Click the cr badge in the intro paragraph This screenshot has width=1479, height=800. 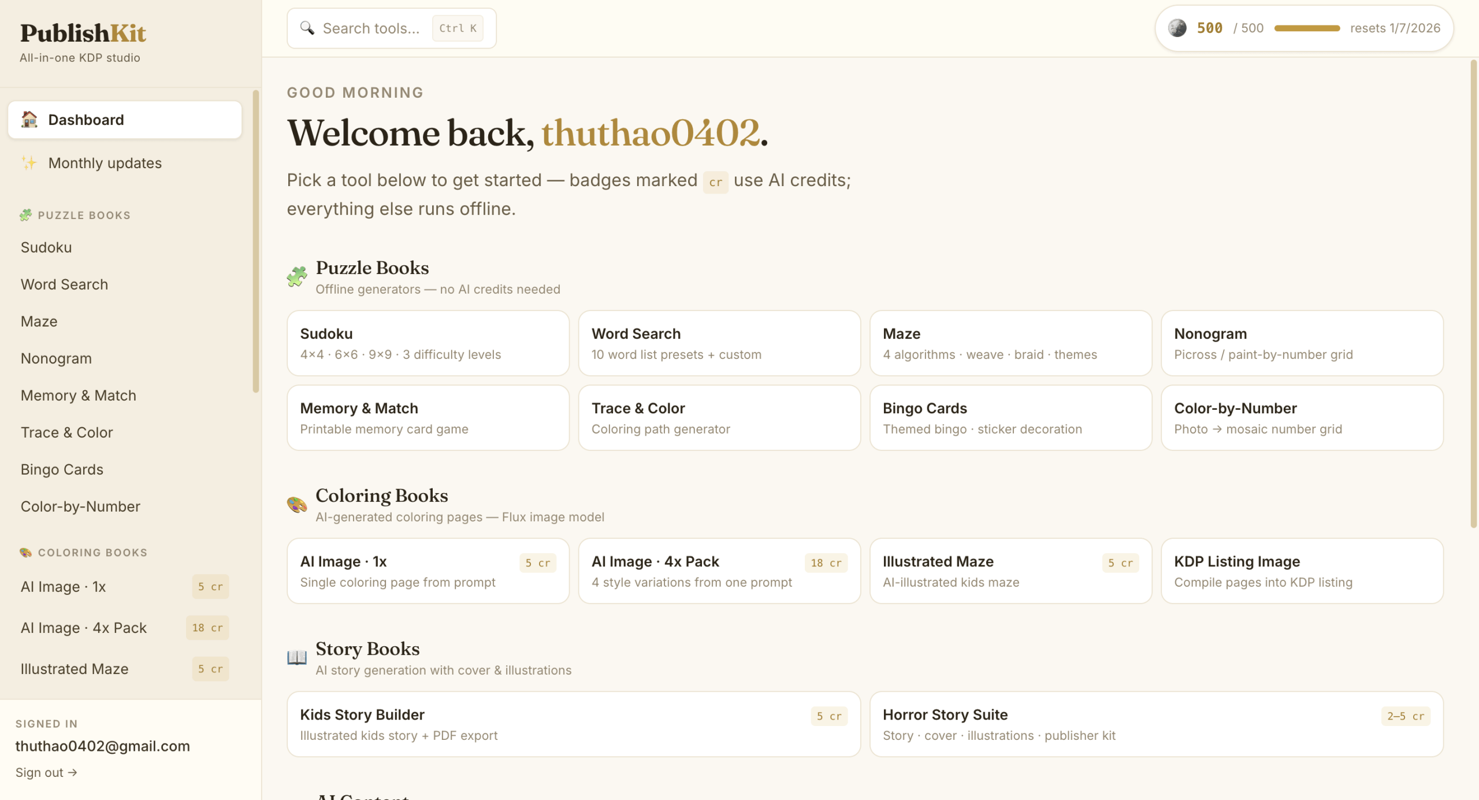(x=715, y=182)
